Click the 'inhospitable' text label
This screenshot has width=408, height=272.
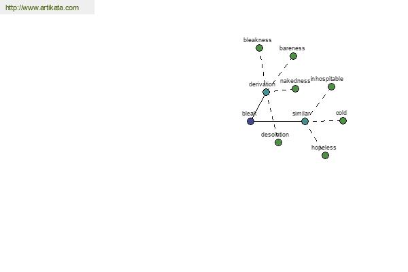327,79
